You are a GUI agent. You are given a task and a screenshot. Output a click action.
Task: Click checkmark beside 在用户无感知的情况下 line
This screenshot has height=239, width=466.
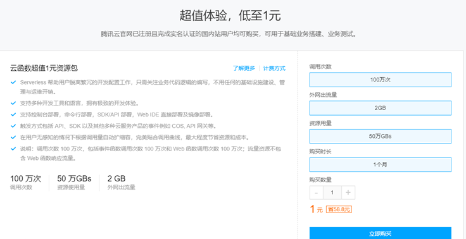click(x=13, y=137)
